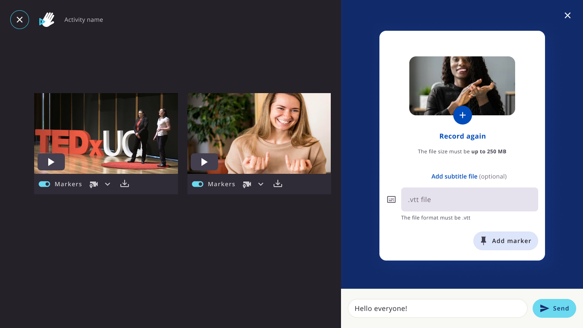583x328 pixels.
Task: Toggle Markers switch under smiling woman video
Action: click(x=198, y=184)
